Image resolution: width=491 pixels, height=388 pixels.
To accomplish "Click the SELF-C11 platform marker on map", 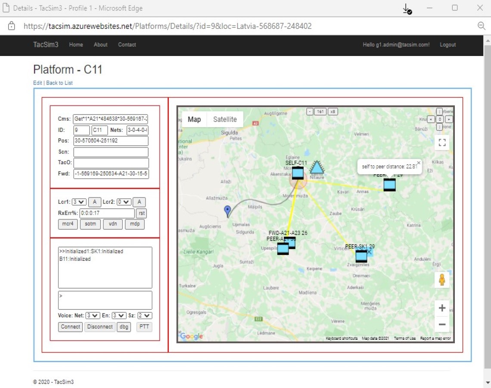I will tap(298, 173).
